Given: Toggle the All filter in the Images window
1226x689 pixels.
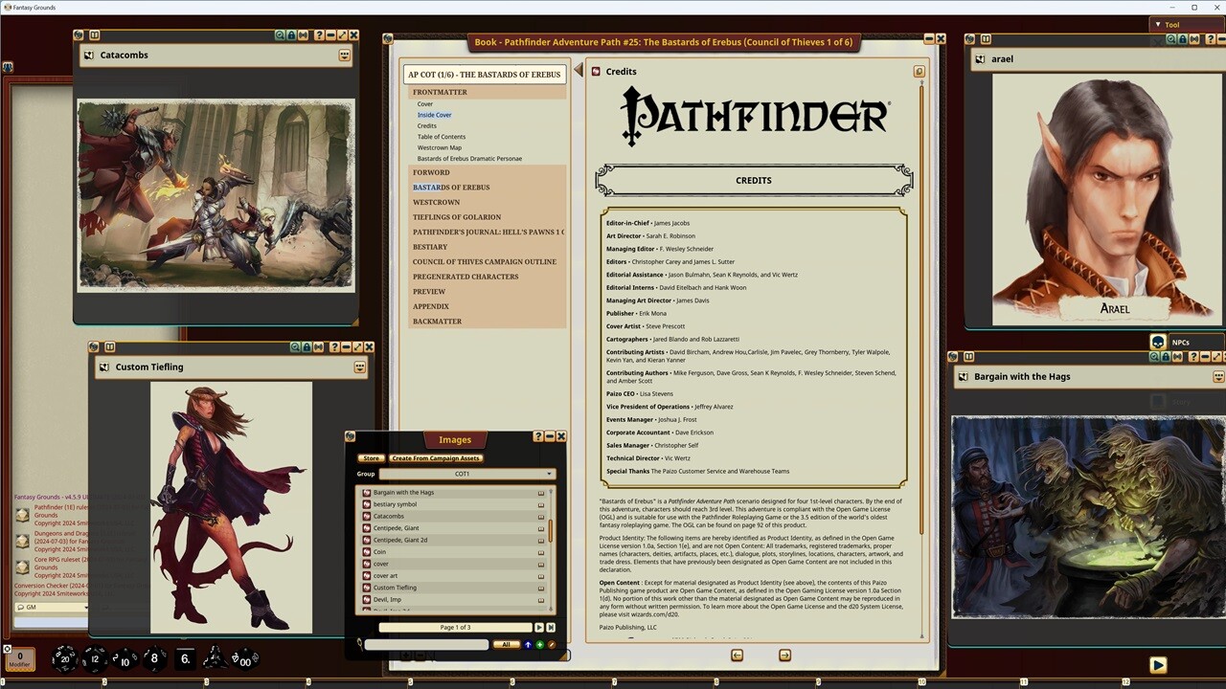Looking at the screenshot, I should pyautogui.click(x=506, y=644).
